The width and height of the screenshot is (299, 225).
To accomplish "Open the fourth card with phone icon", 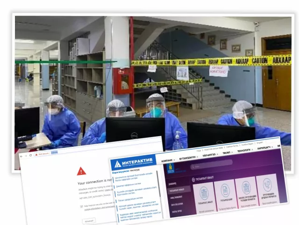I will click(267, 189).
